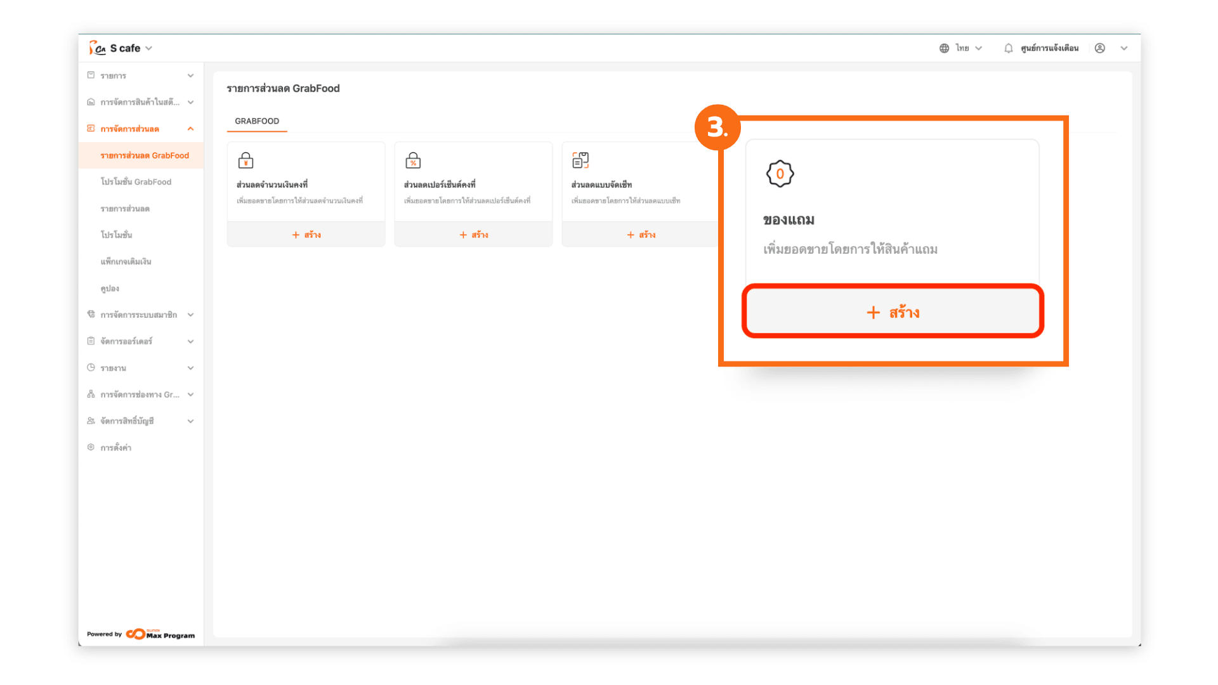Viewport: 1218px width, 685px height.
Task: Collapse the การจัดการส่วนลด sidebar section
Action: (x=190, y=129)
